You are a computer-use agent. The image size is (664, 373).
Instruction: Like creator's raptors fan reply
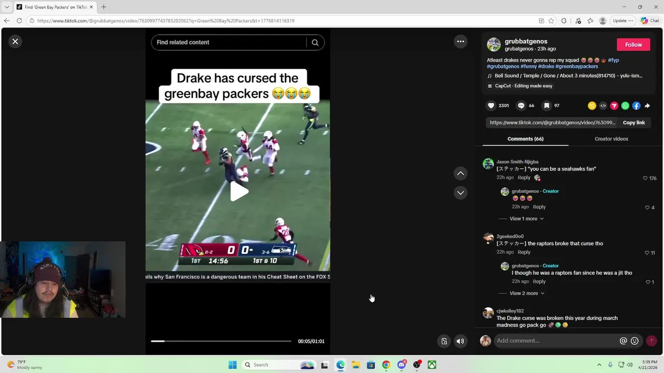point(648,282)
